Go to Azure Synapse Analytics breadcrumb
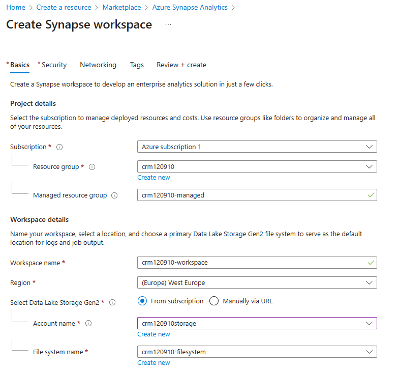This screenshot has width=399, height=370. 190,8
